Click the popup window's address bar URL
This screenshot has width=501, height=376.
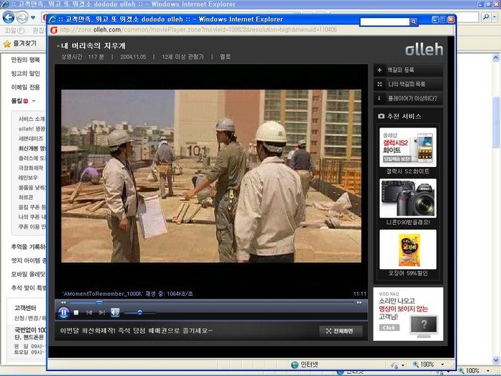click(198, 30)
